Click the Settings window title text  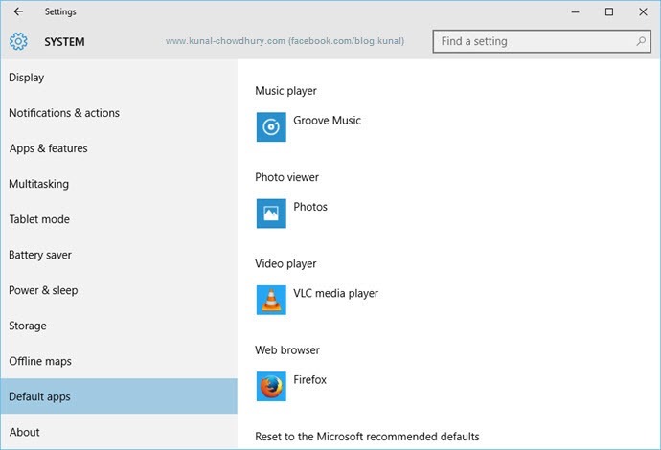pos(60,11)
